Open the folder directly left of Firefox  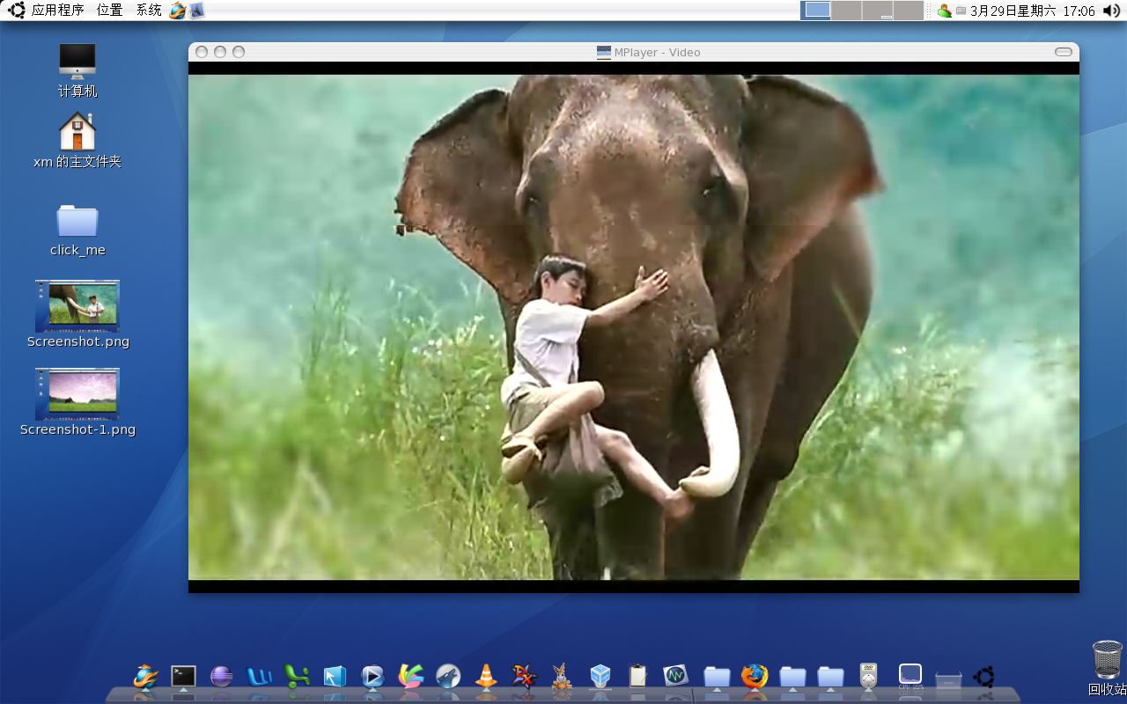[717, 676]
